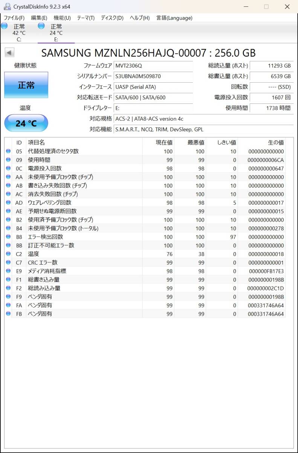Select the CRC エラー数 attribute name
298x453 pixels.
point(43,263)
